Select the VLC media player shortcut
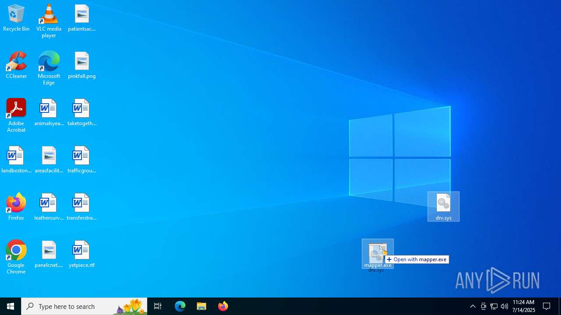 tap(49, 21)
